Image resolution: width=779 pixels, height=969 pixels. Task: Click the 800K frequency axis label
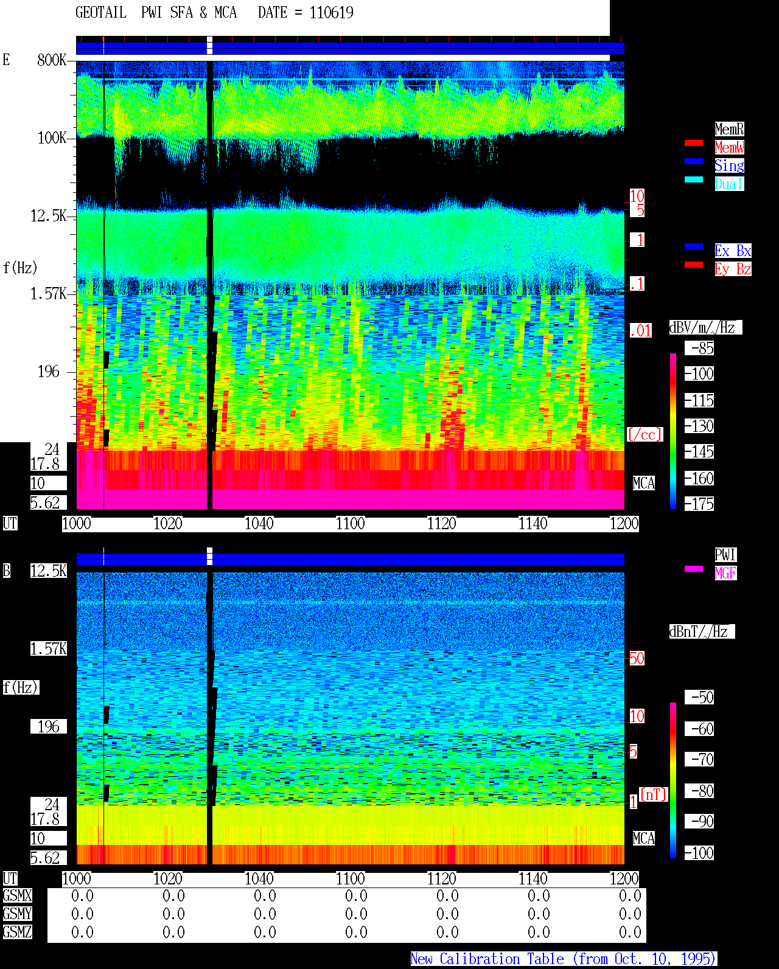(52, 60)
